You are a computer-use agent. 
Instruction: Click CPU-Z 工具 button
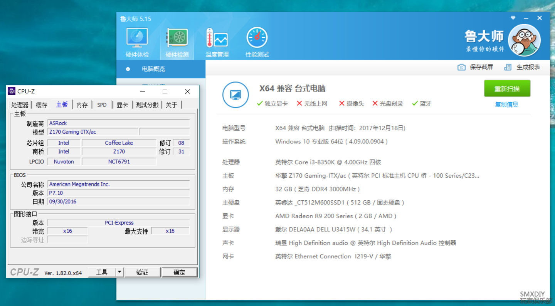(x=102, y=272)
